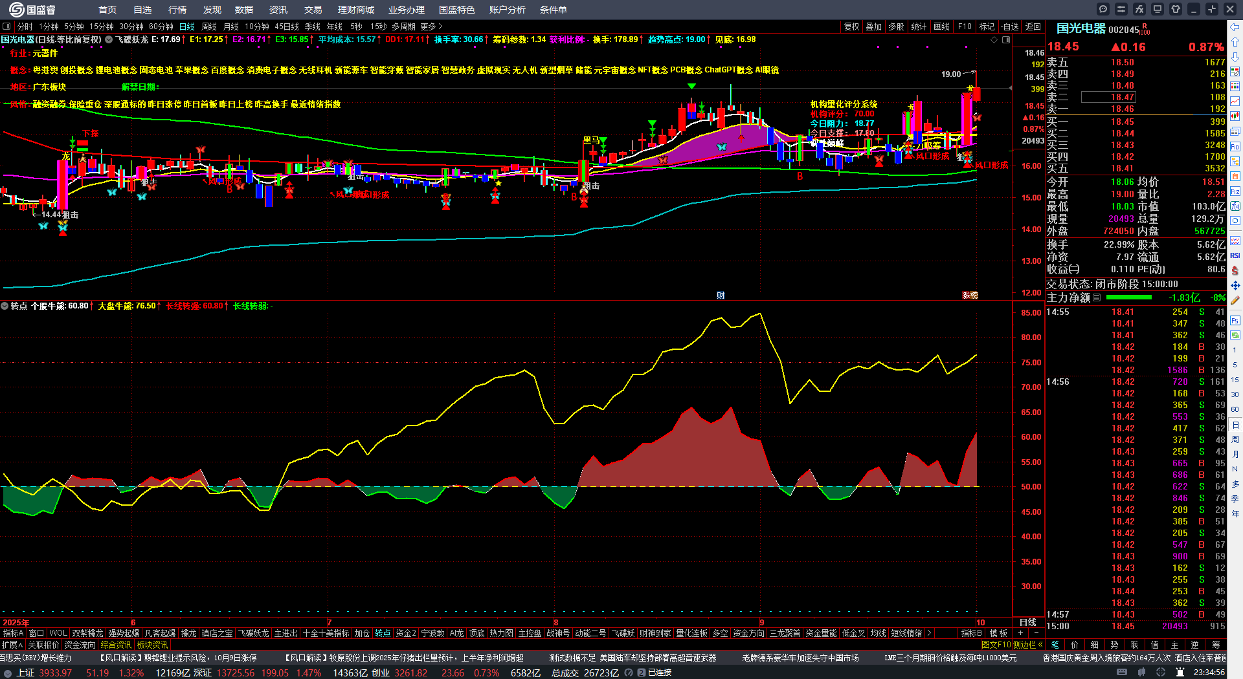Viewport: 1243px width, 679px height.
Task: Click the 主力净额 detail list icon
Action: click(x=1097, y=297)
